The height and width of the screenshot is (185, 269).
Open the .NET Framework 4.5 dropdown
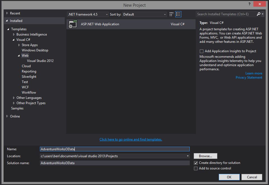pos(88,14)
